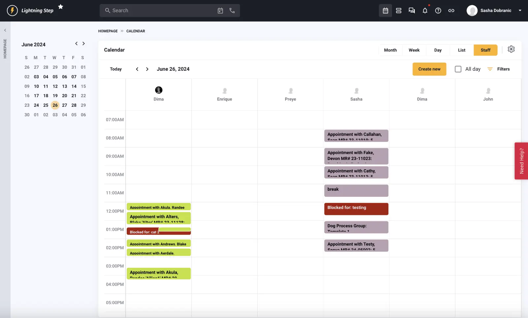Open the notifications bell icon
528x318 pixels.
tap(425, 10)
